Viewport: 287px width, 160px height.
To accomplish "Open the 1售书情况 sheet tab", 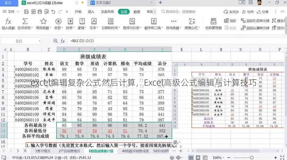I will (43, 151).
